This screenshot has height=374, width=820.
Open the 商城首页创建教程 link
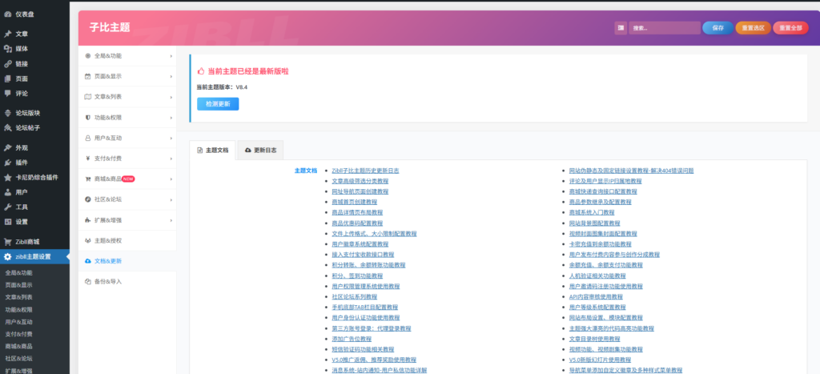point(355,202)
